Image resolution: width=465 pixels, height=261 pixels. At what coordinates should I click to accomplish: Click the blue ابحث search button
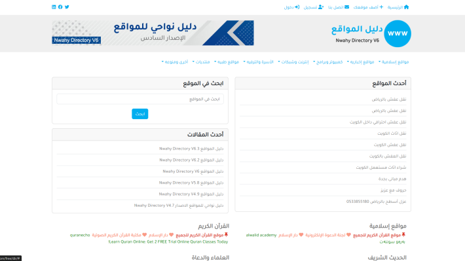[140, 114]
